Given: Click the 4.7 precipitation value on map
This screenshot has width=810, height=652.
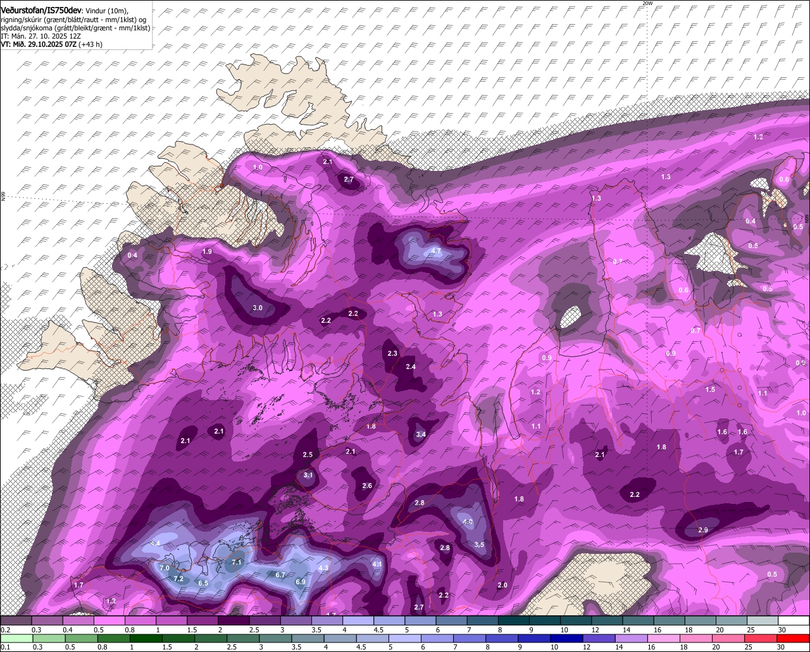Looking at the screenshot, I should click(435, 251).
